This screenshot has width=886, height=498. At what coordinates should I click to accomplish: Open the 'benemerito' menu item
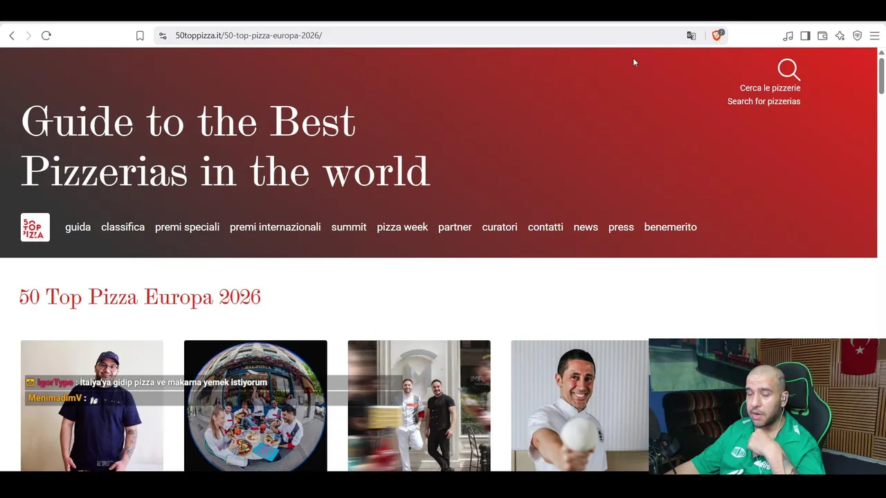click(x=670, y=227)
